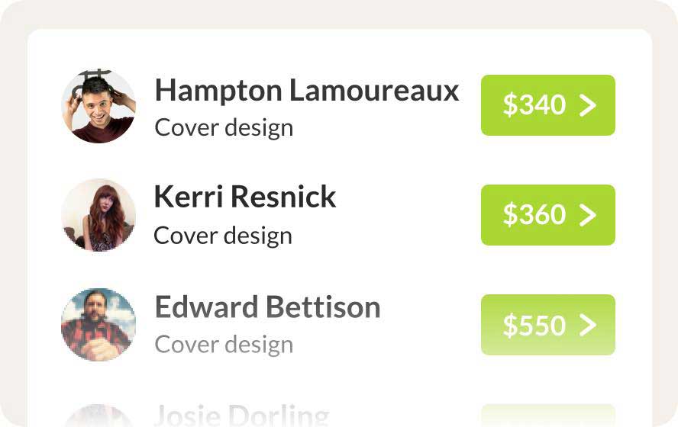
Task: Click "Cover design" under Kerri Resnick
Action: click(x=223, y=236)
